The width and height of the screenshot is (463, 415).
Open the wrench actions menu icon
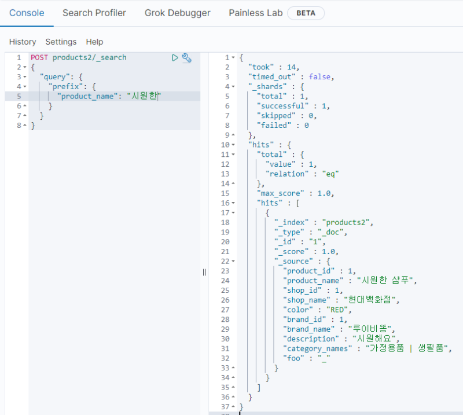(x=186, y=57)
